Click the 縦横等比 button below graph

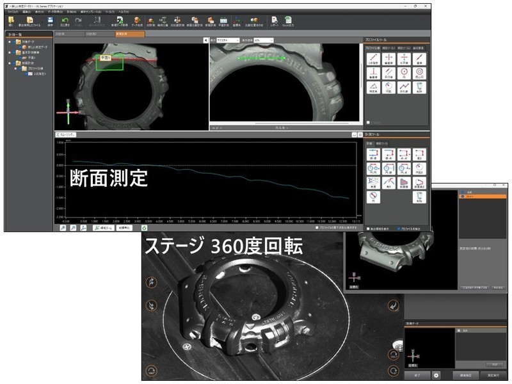point(124,228)
